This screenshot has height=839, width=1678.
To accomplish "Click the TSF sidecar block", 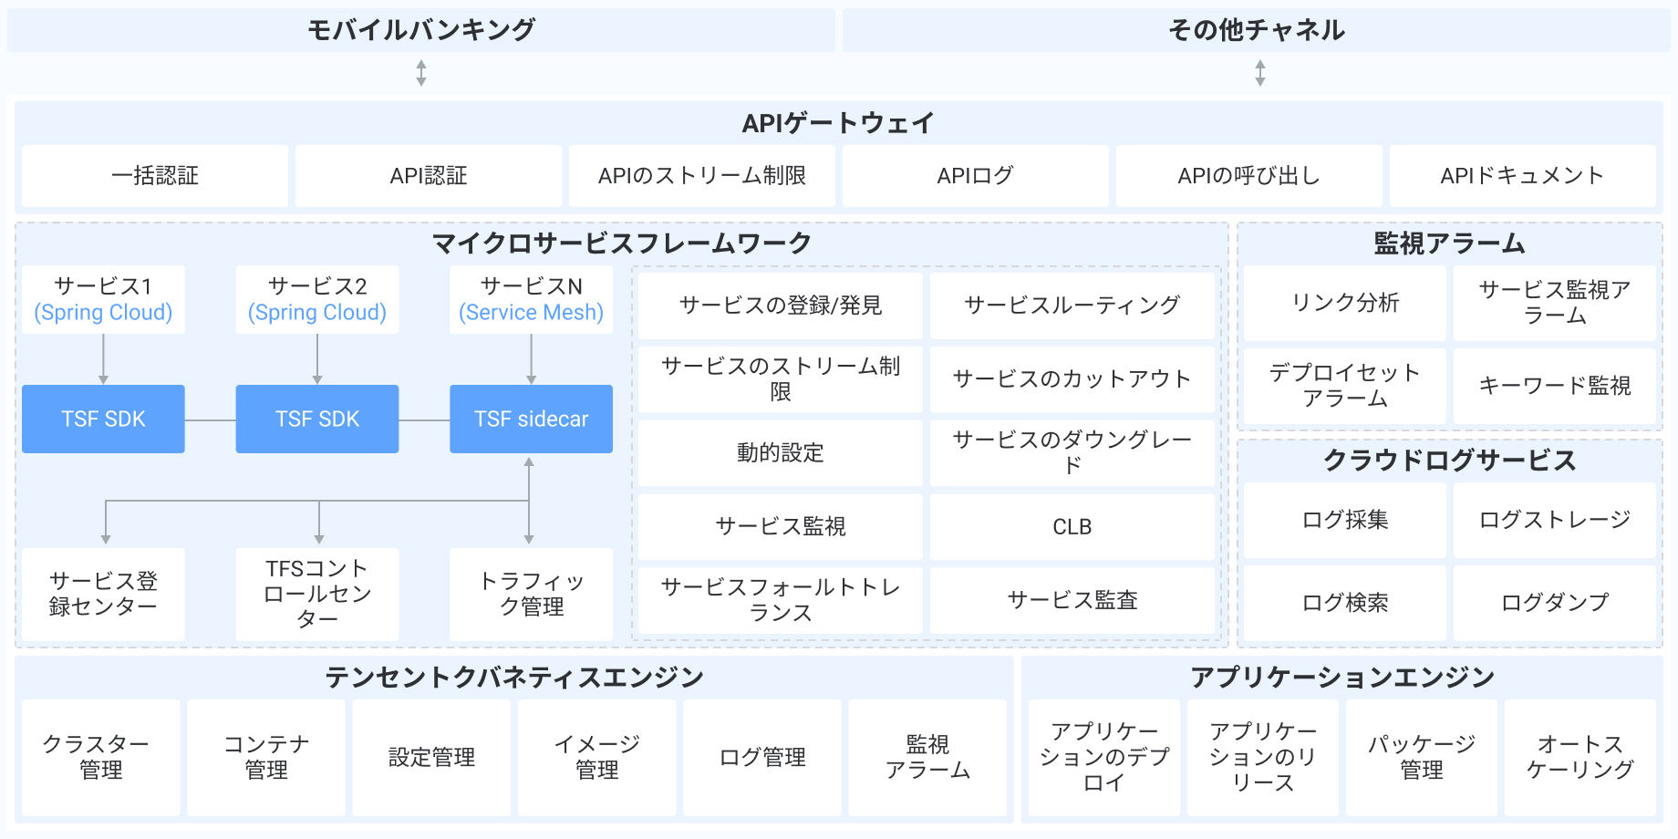I will [x=530, y=419].
